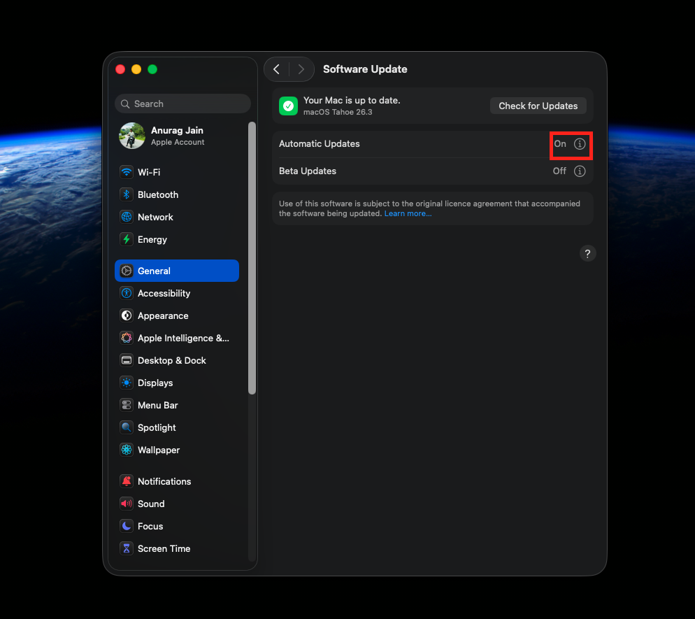Click the Notifications bell icon
This screenshot has height=619, width=695.
[x=127, y=481]
